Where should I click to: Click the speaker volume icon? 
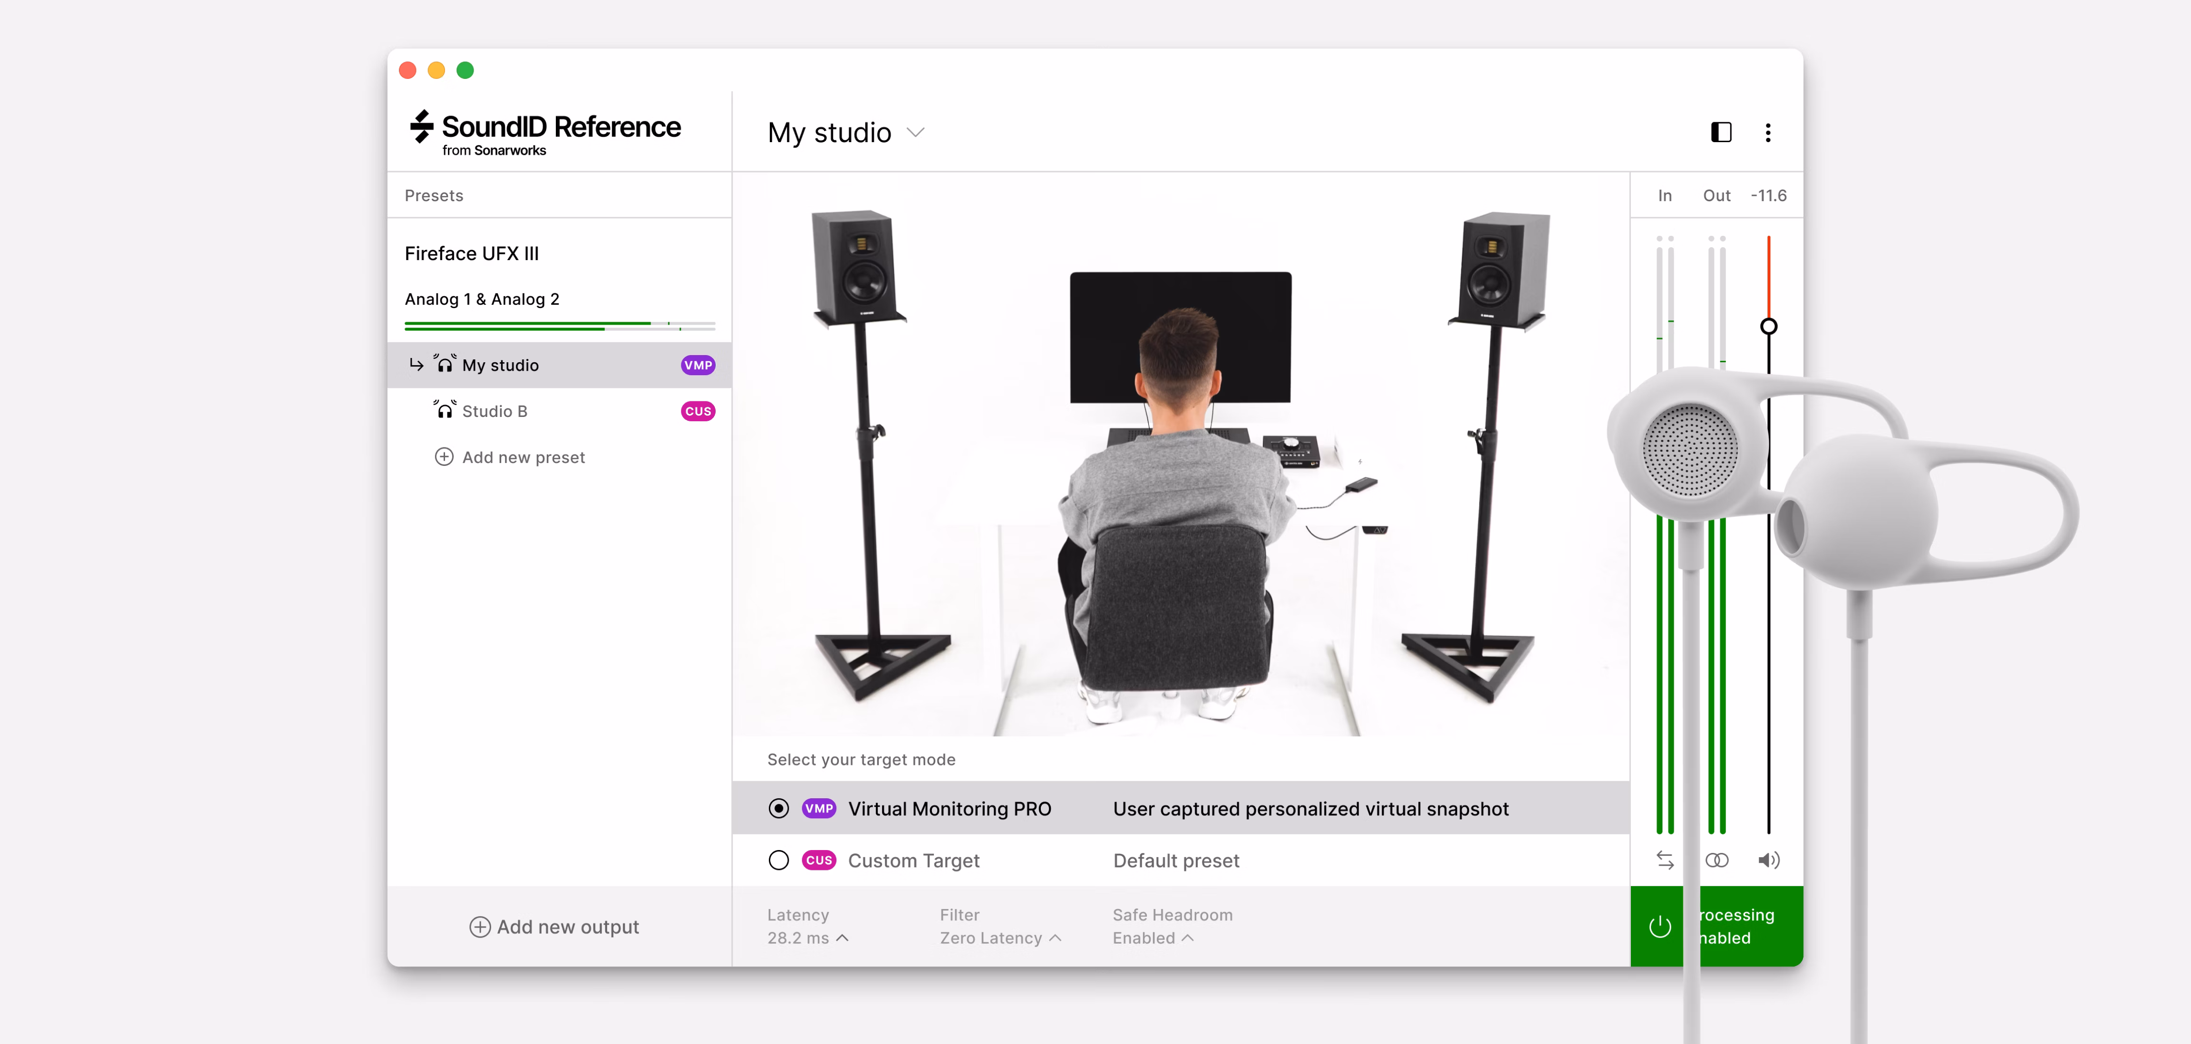coord(1768,860)
